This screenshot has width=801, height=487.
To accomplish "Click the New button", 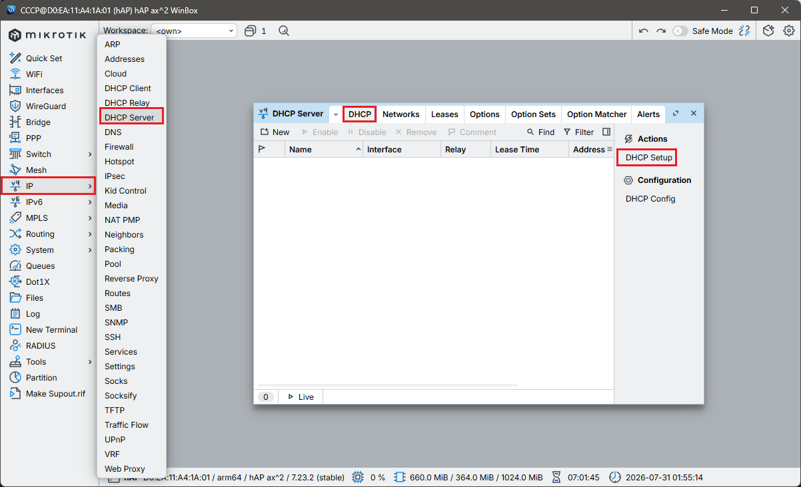I will click(275, 132).
